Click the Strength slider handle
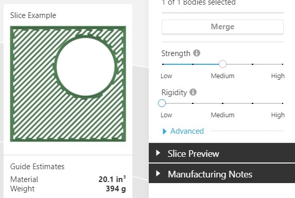Viewport: 295px width, 198px height. (x=222, y=64)
